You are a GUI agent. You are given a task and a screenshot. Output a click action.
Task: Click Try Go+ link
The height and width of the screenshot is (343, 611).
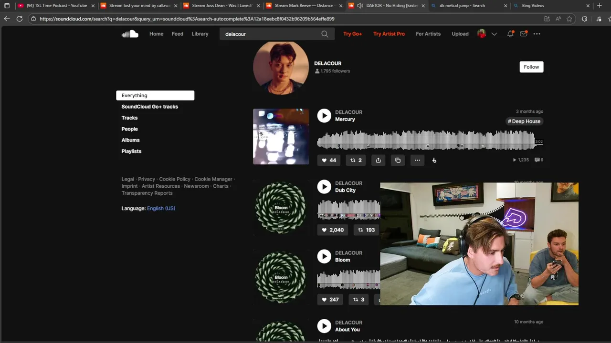coord(353,34)
